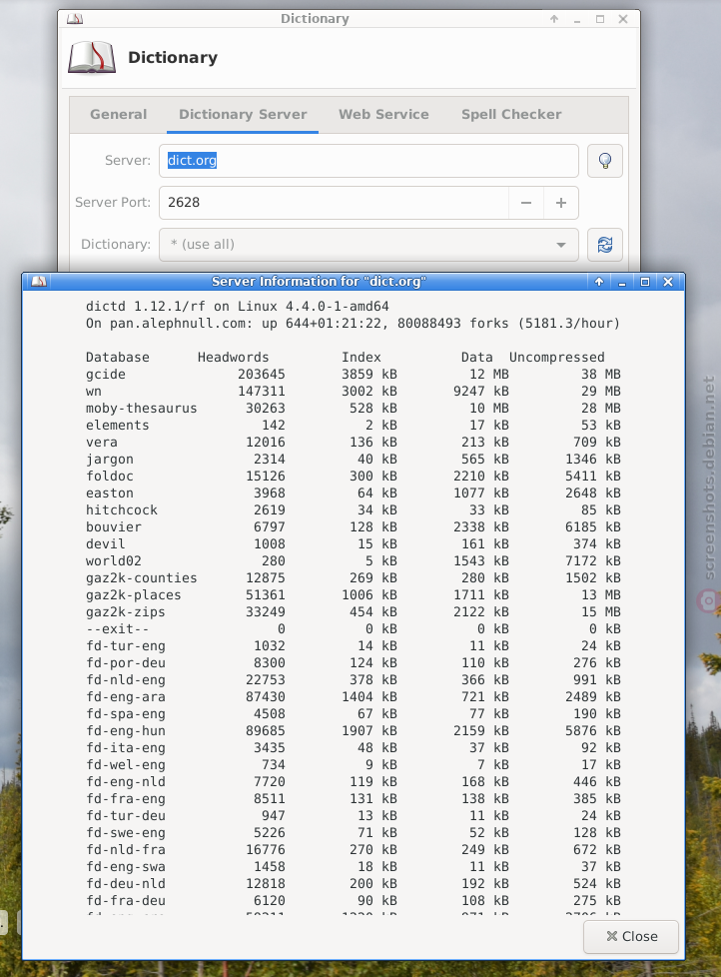Screen dimensions: 721x977
Task: Click the '--exit--' database entry
Action: click(x=118, y=628)
